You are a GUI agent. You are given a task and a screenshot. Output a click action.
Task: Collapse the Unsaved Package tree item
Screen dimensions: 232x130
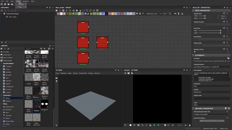1,14
